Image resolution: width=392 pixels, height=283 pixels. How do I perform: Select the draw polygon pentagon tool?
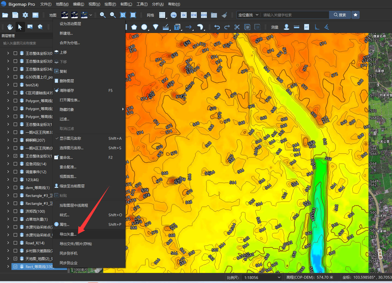coord(134,27)
